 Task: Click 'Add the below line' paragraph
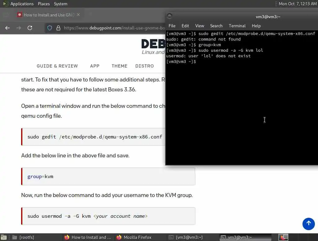point(75,156)
